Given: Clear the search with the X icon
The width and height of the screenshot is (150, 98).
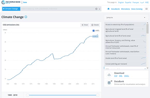Looking at the screenshot, I should [96, 9].
